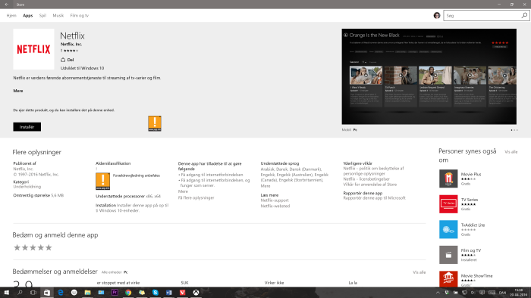
Task: Go back using the title bar arrow
Action: (6, 5)
